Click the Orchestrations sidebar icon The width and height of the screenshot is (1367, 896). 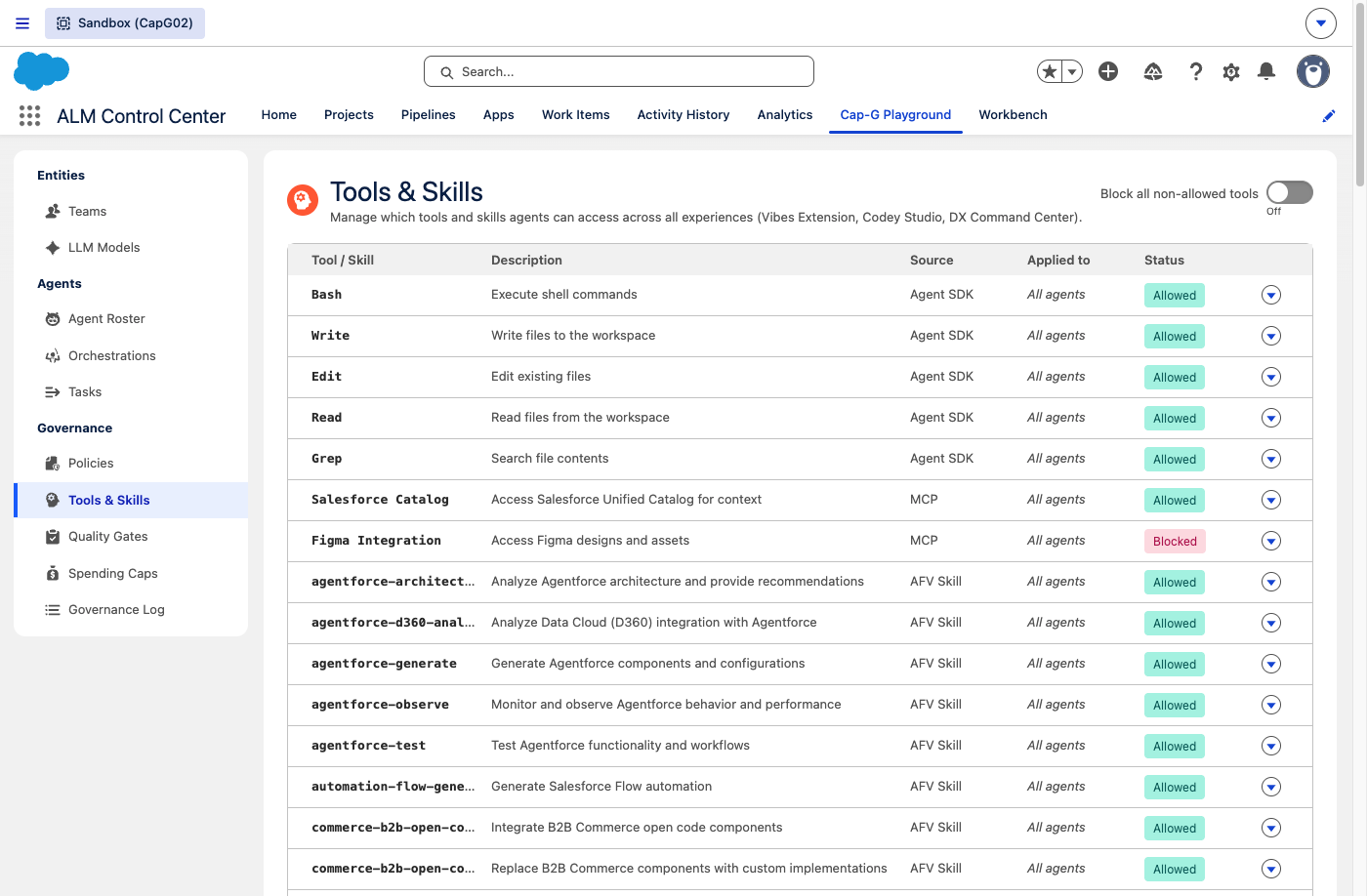53,356
